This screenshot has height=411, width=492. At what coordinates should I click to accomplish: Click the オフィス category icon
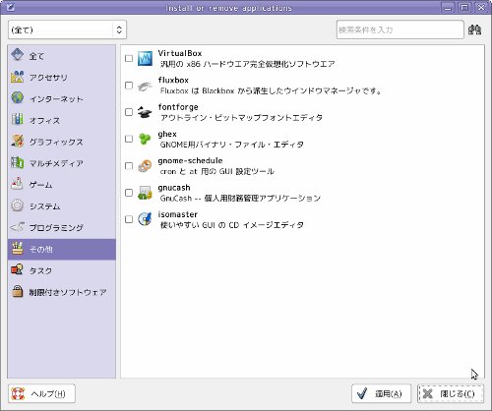[x=18, y=120]
